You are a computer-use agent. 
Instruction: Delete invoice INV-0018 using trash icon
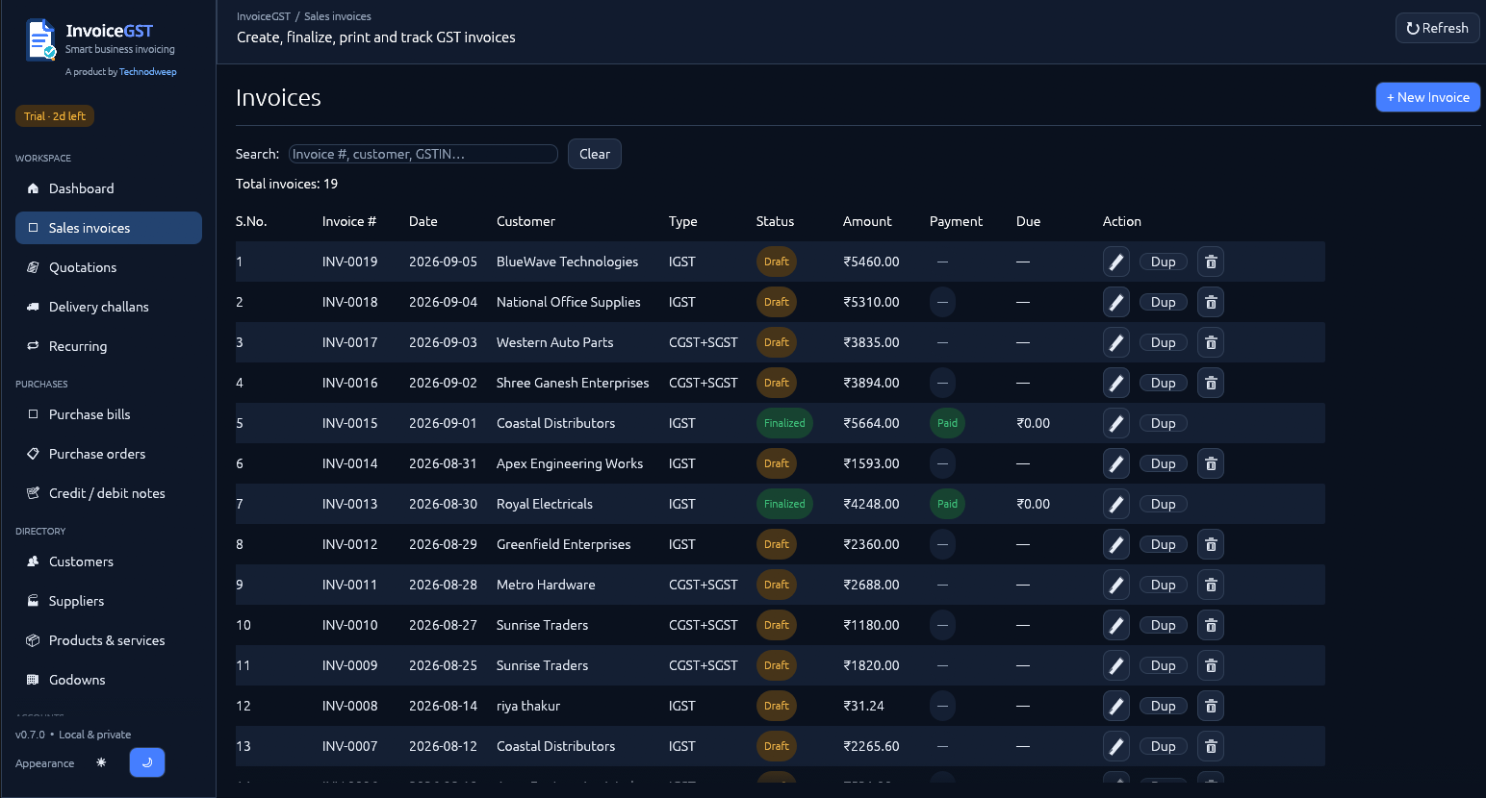click(x=1211, y=302)
